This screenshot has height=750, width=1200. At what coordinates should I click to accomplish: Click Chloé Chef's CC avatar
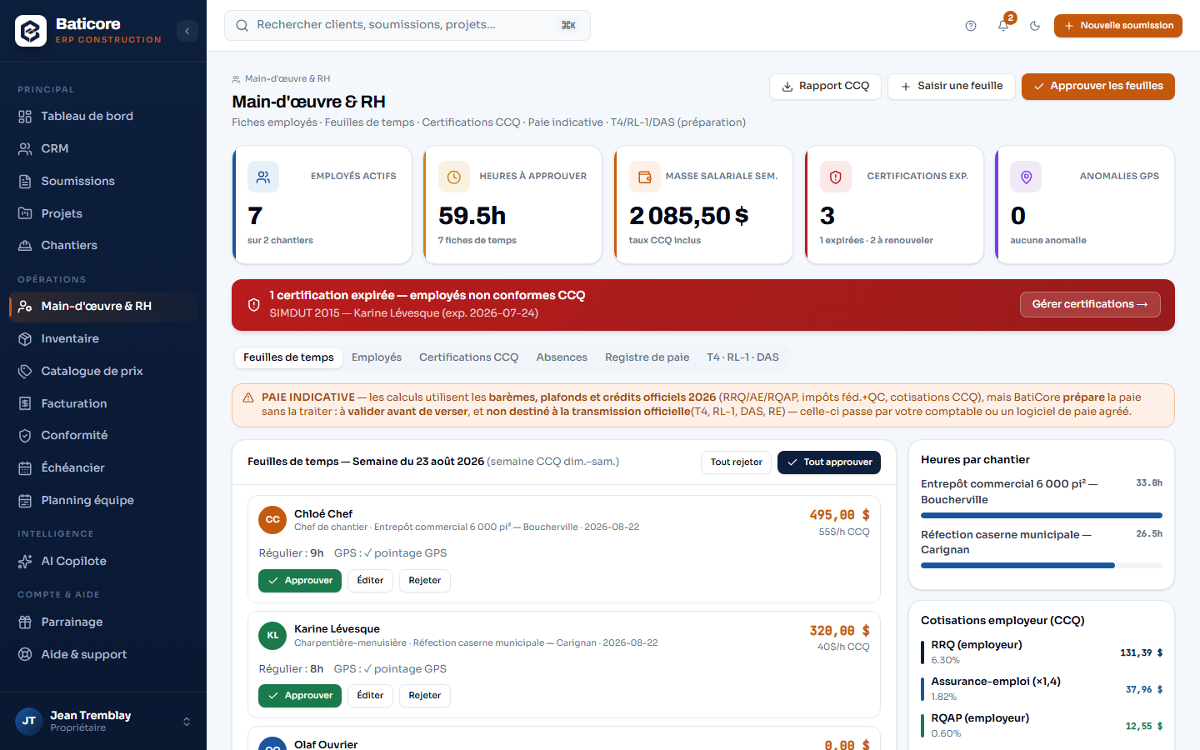click(272, 520)
